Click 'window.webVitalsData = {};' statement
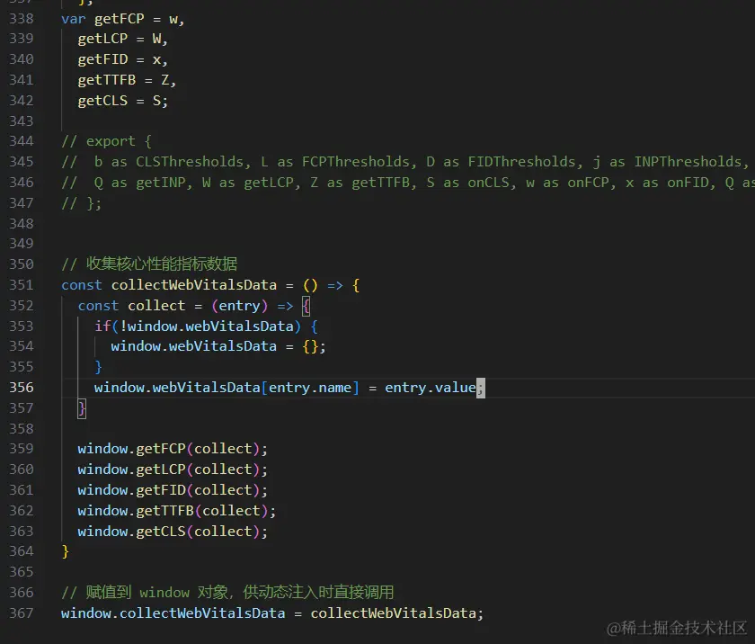755x644 pixels. coord(218,347)
